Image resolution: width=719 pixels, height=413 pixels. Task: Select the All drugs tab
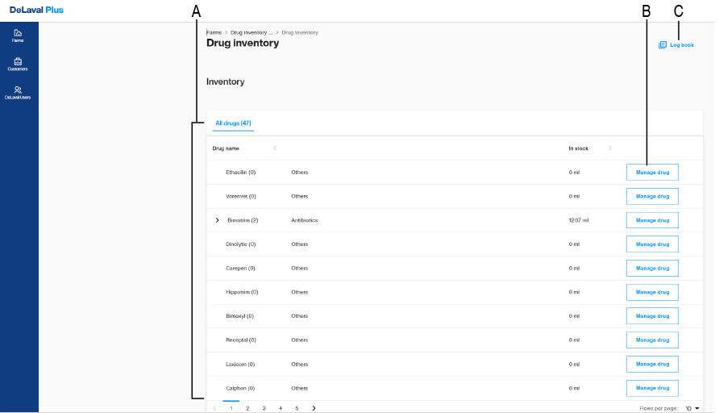[233, 123]
